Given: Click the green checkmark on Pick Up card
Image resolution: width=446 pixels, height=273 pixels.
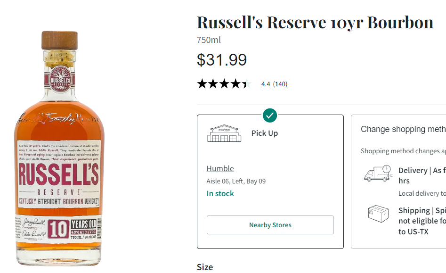Looking at the screenshot, I should point(270,115).
